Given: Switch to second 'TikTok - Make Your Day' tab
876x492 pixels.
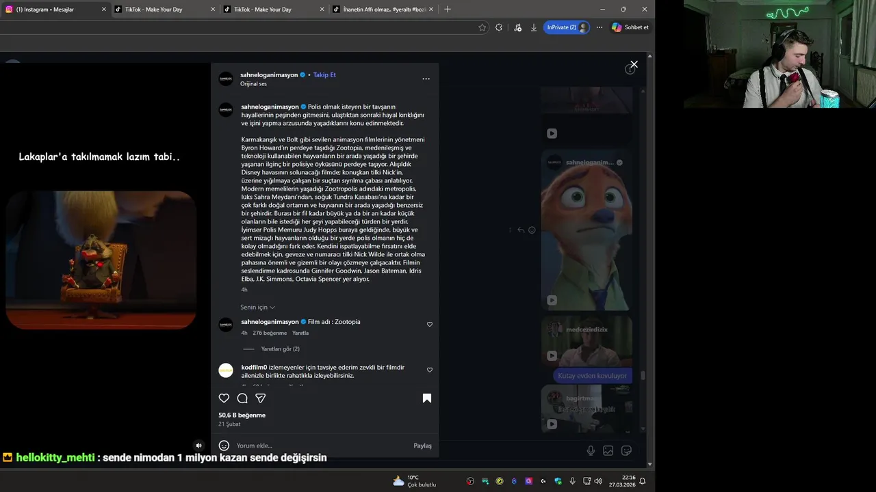Looking at the screenshot, I should pos(273,10).
